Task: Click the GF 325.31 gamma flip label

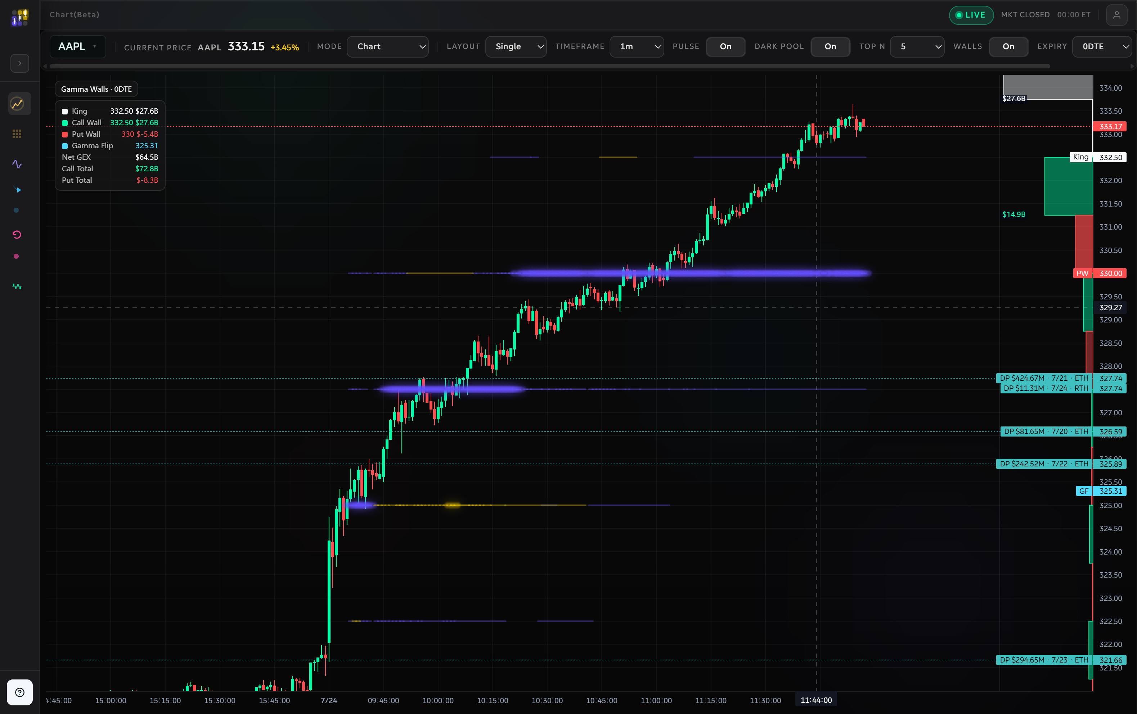Action: point(1101,491)
